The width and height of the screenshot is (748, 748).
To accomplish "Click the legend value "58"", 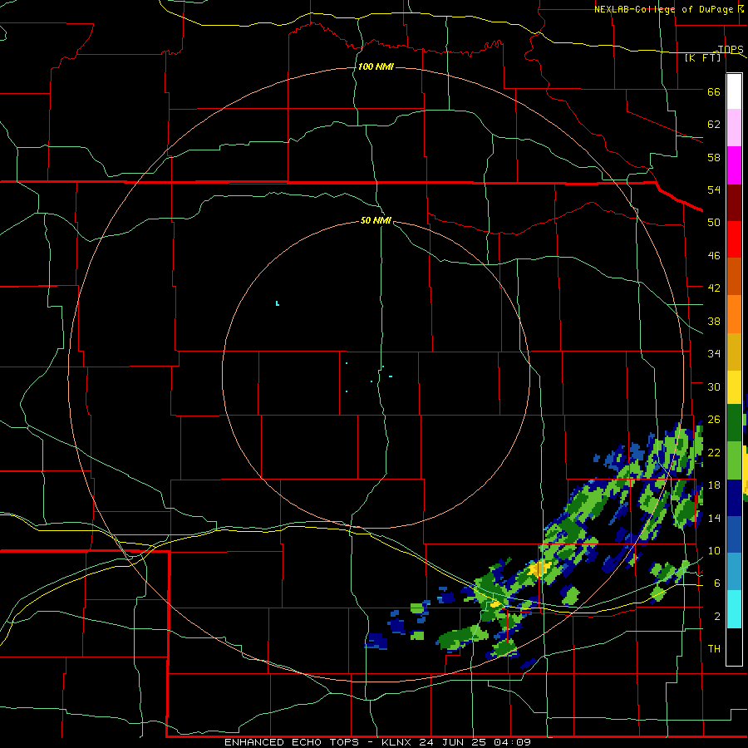I will click(x=714, y=157).
